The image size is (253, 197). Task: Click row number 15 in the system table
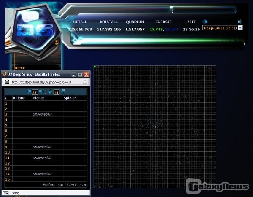pyautogui.click(x=7, y=179)
